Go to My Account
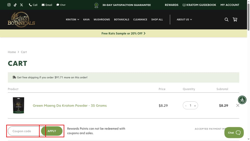The height and width of the screenshot is (141, 250). [230, 5]
